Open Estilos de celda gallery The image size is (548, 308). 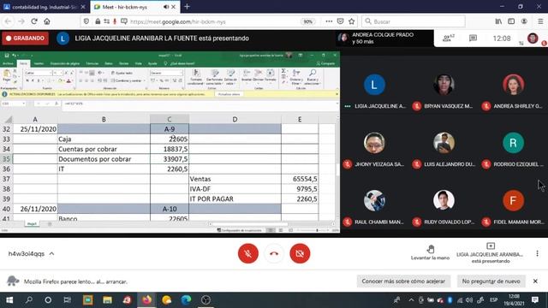pos(230,77)
